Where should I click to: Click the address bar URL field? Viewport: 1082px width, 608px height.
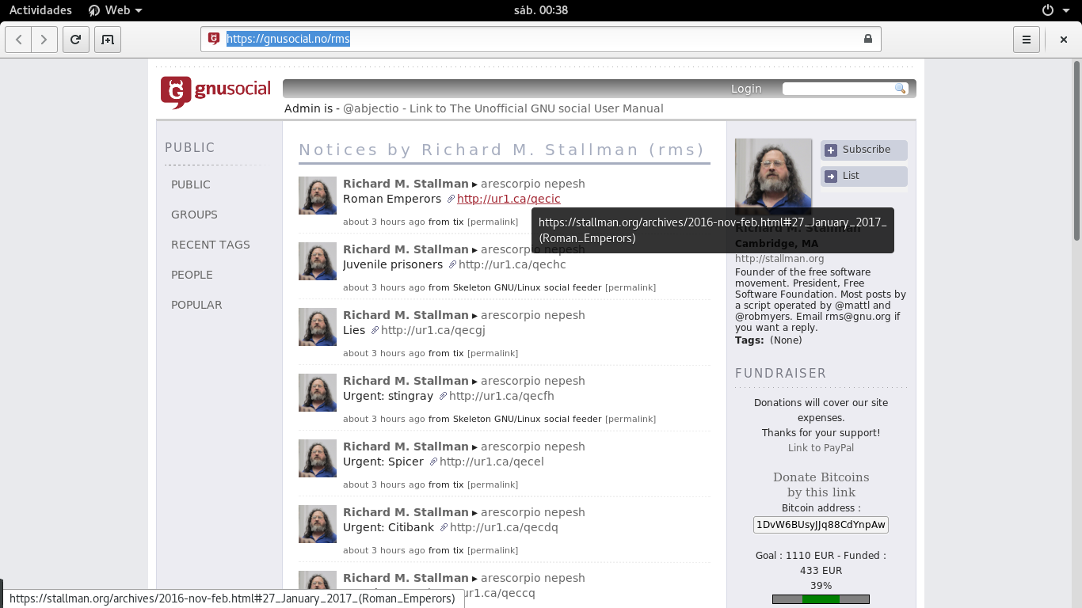pyautogui.click(x=540, y=39)
